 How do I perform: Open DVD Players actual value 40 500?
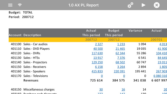[x=98, y=49]
